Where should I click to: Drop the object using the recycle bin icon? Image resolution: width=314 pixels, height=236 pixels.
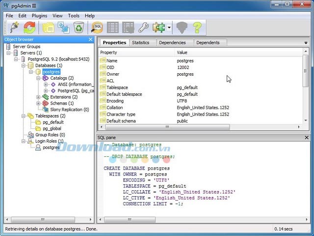[x=78, y=28]
